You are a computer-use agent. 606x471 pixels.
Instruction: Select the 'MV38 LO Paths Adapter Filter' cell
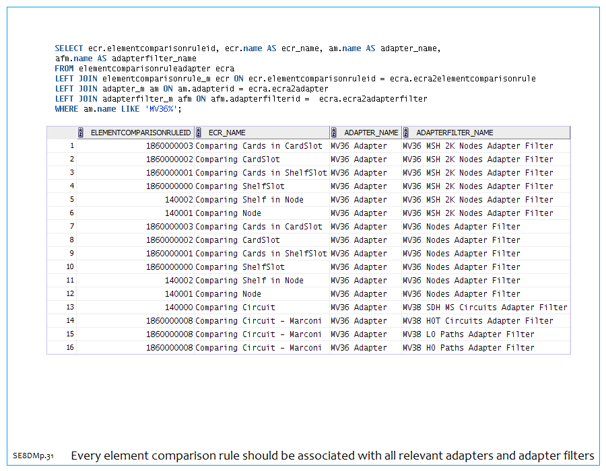[x=468, y=334]
